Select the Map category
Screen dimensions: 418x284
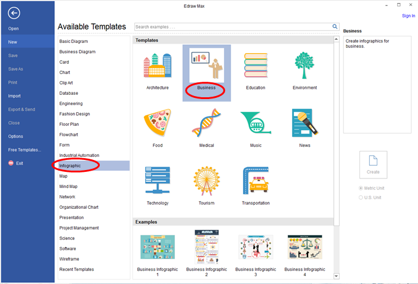coord(63,176)
